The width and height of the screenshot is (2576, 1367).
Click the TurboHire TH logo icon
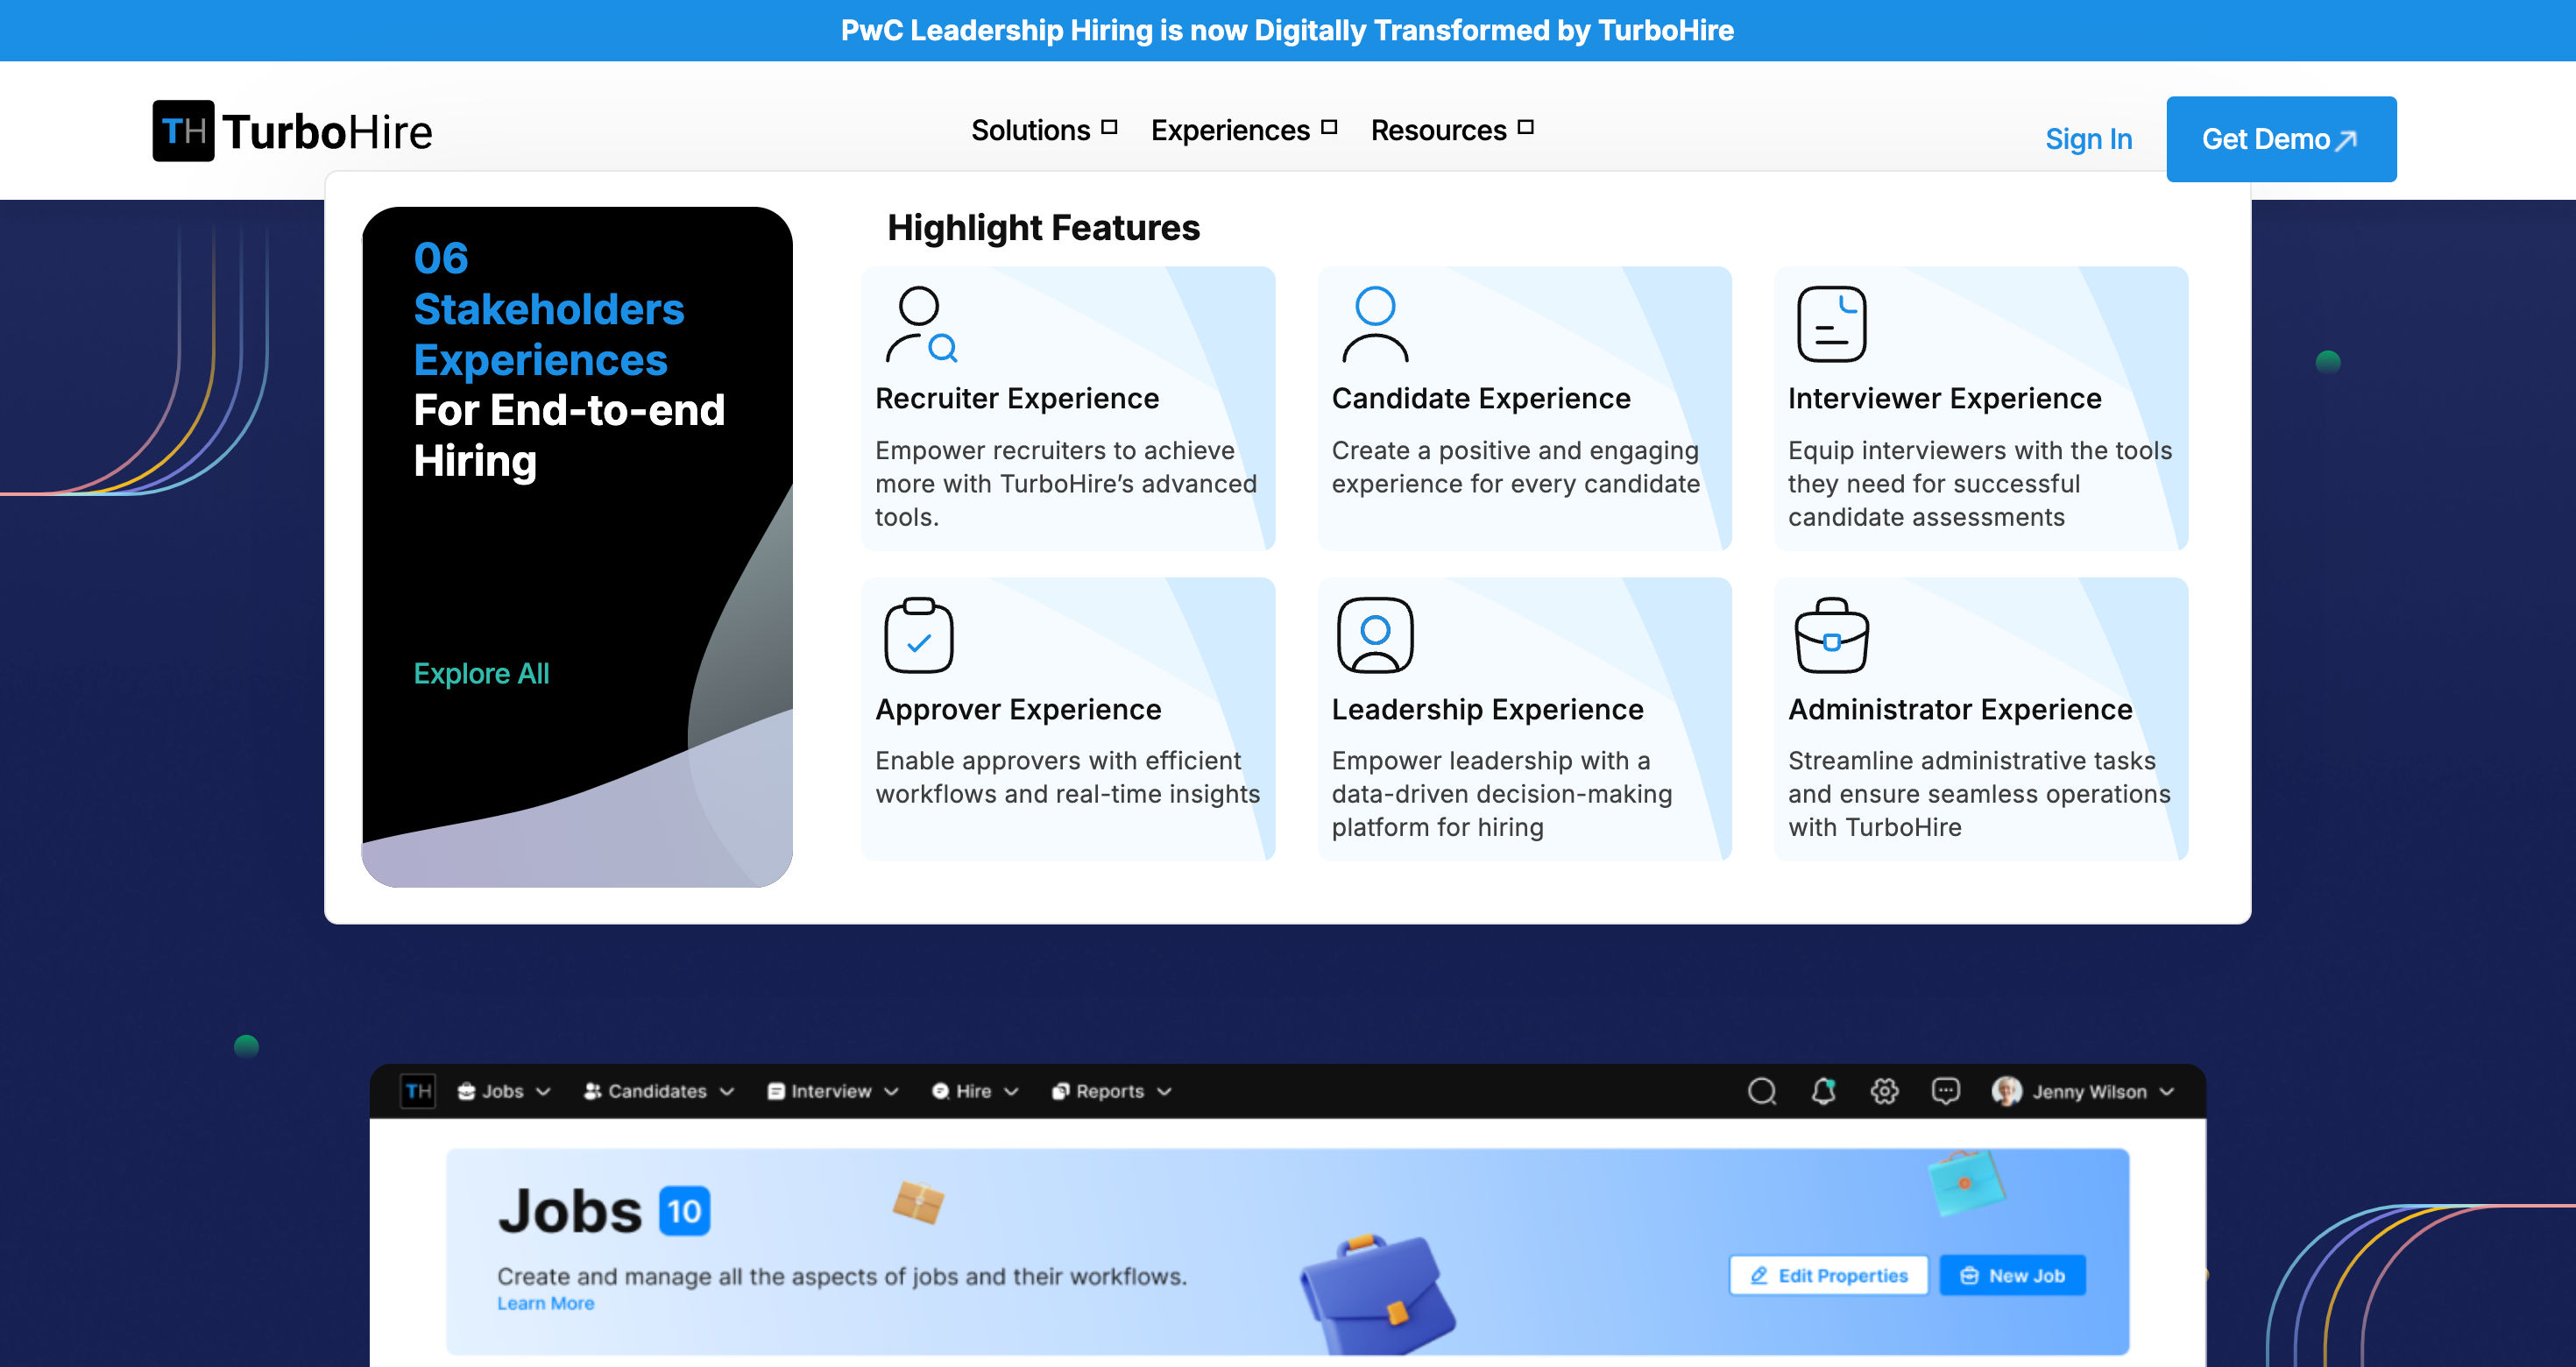pos(183,131)
